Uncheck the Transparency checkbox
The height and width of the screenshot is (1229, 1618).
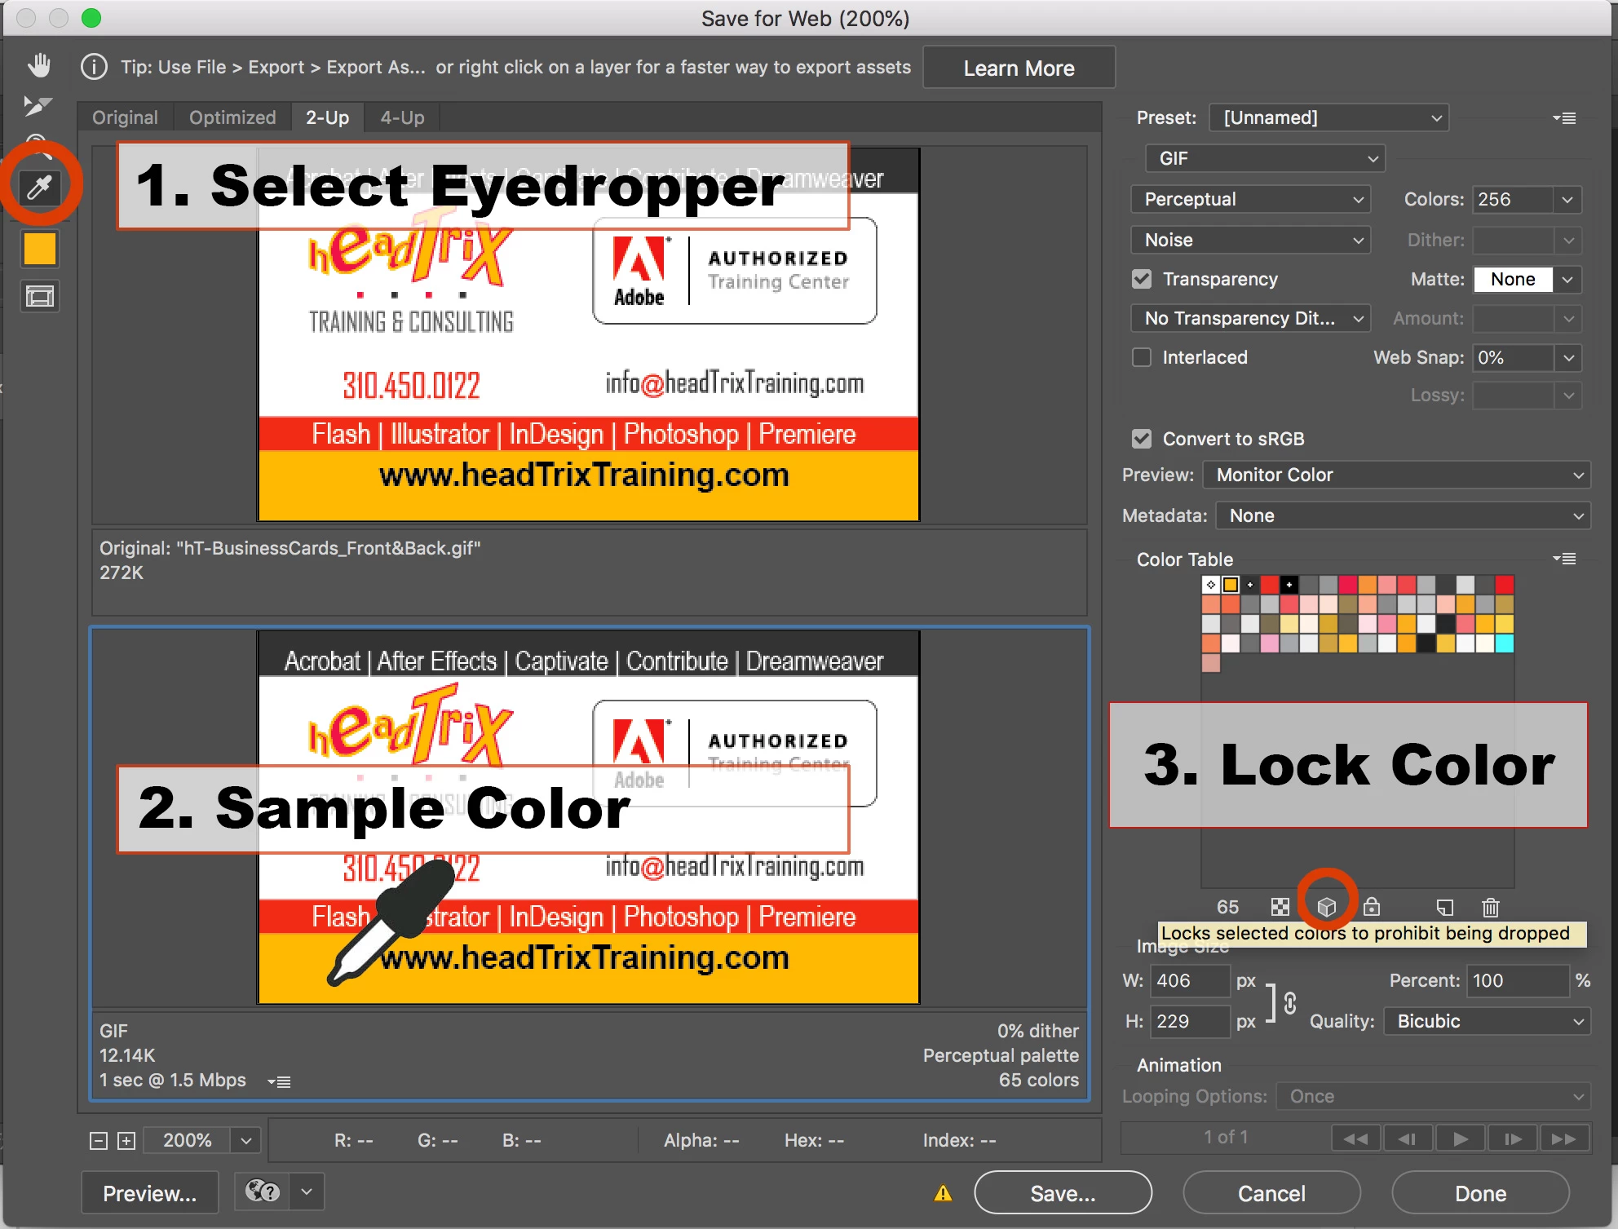pyautogui.click(x=1142, y=279)
